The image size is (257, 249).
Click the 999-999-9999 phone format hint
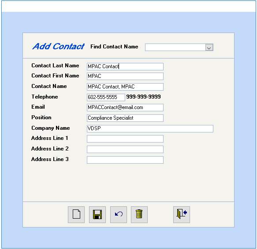tap(143, 97)
